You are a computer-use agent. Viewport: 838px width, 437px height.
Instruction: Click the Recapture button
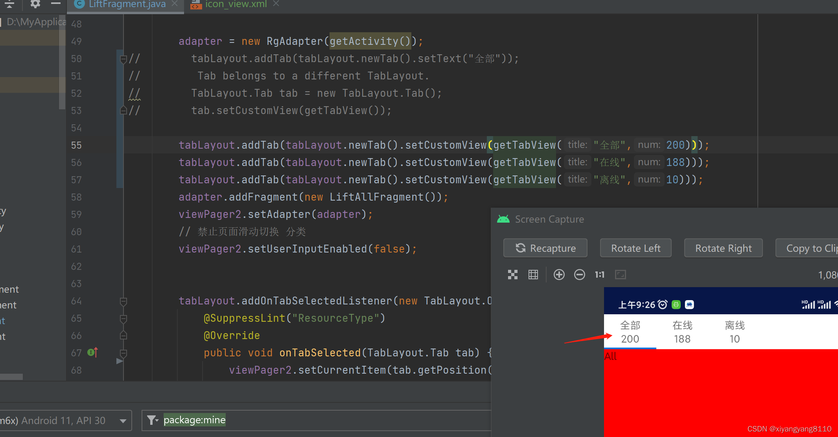tap(545, 248)
